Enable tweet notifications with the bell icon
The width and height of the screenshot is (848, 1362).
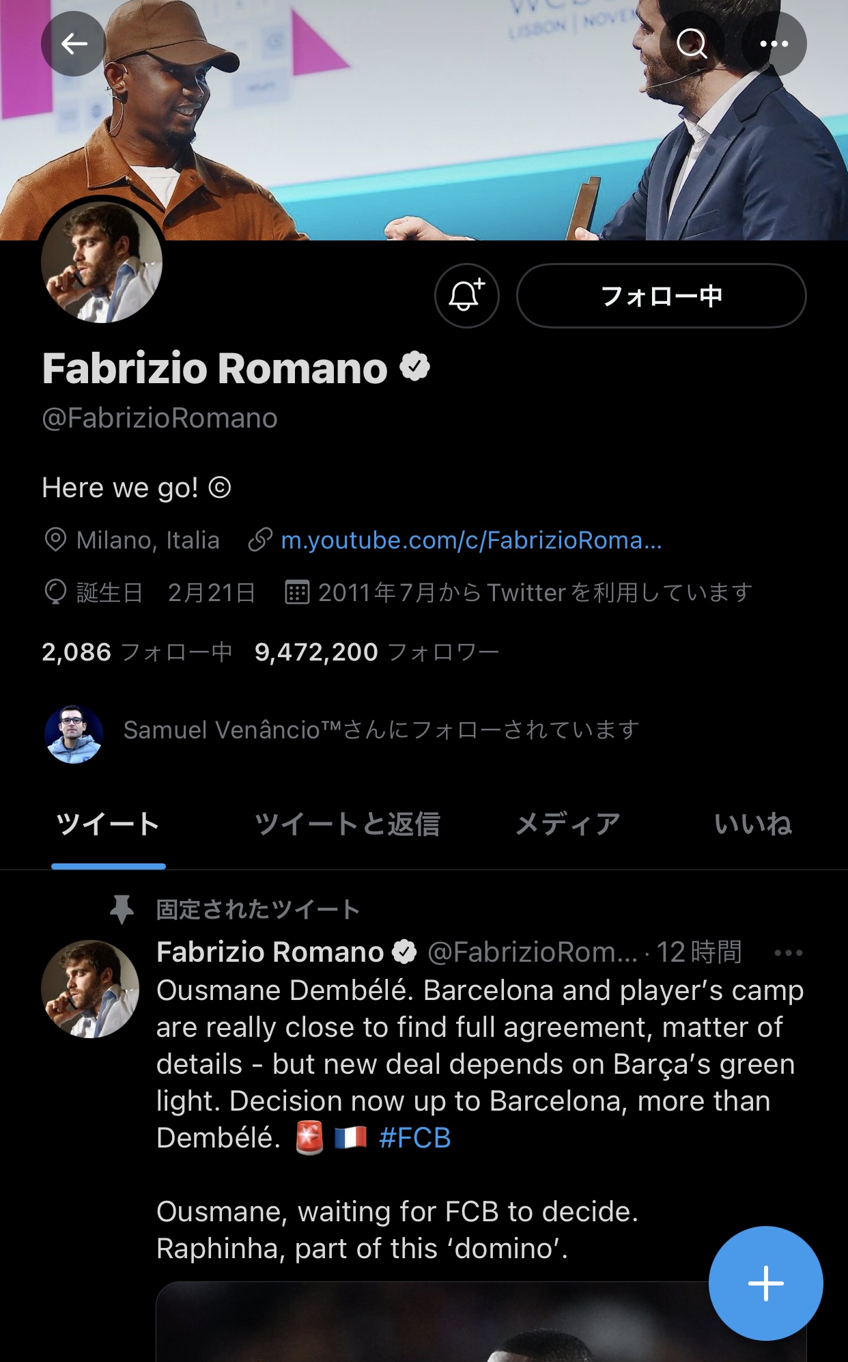(467, 296)
